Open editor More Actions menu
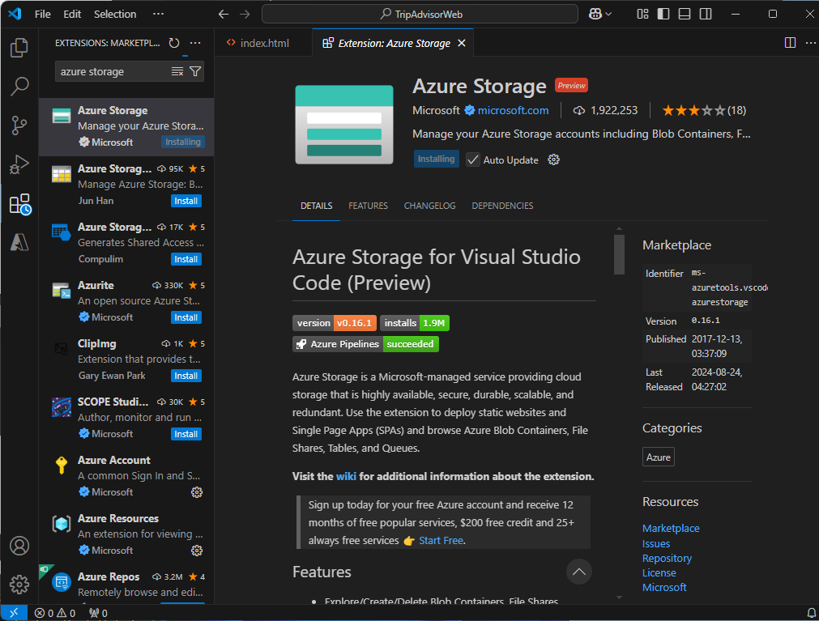 pyautogui.click(x=810, y=43)
